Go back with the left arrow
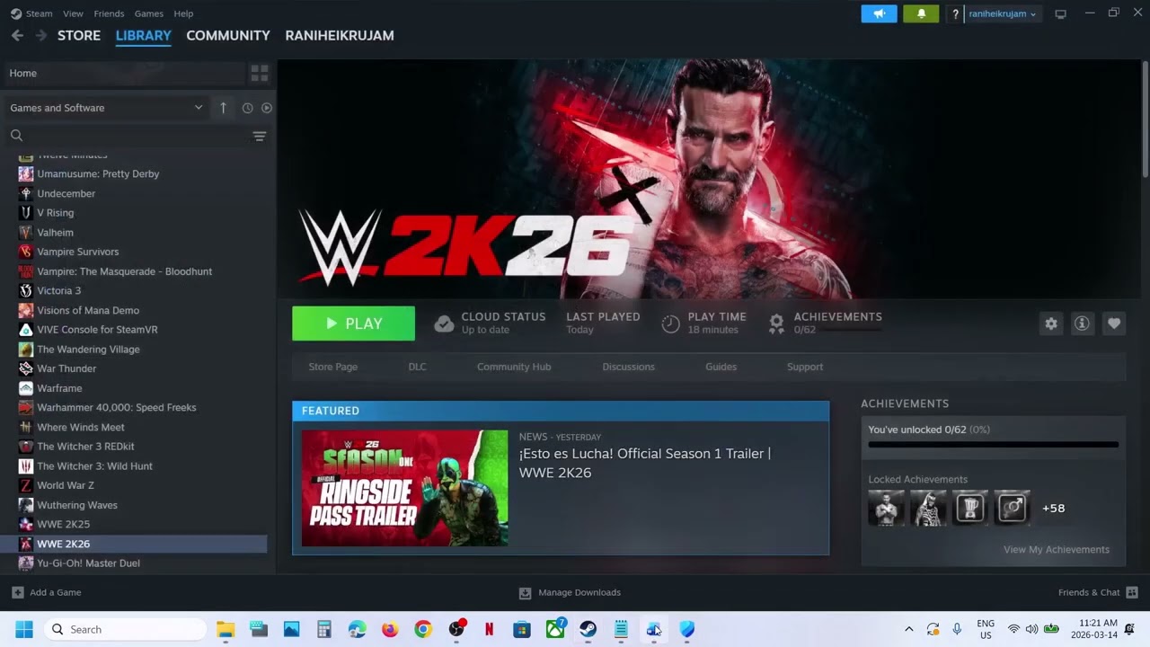The width and height of the screenshot is (1150, 647). (17, 35)
